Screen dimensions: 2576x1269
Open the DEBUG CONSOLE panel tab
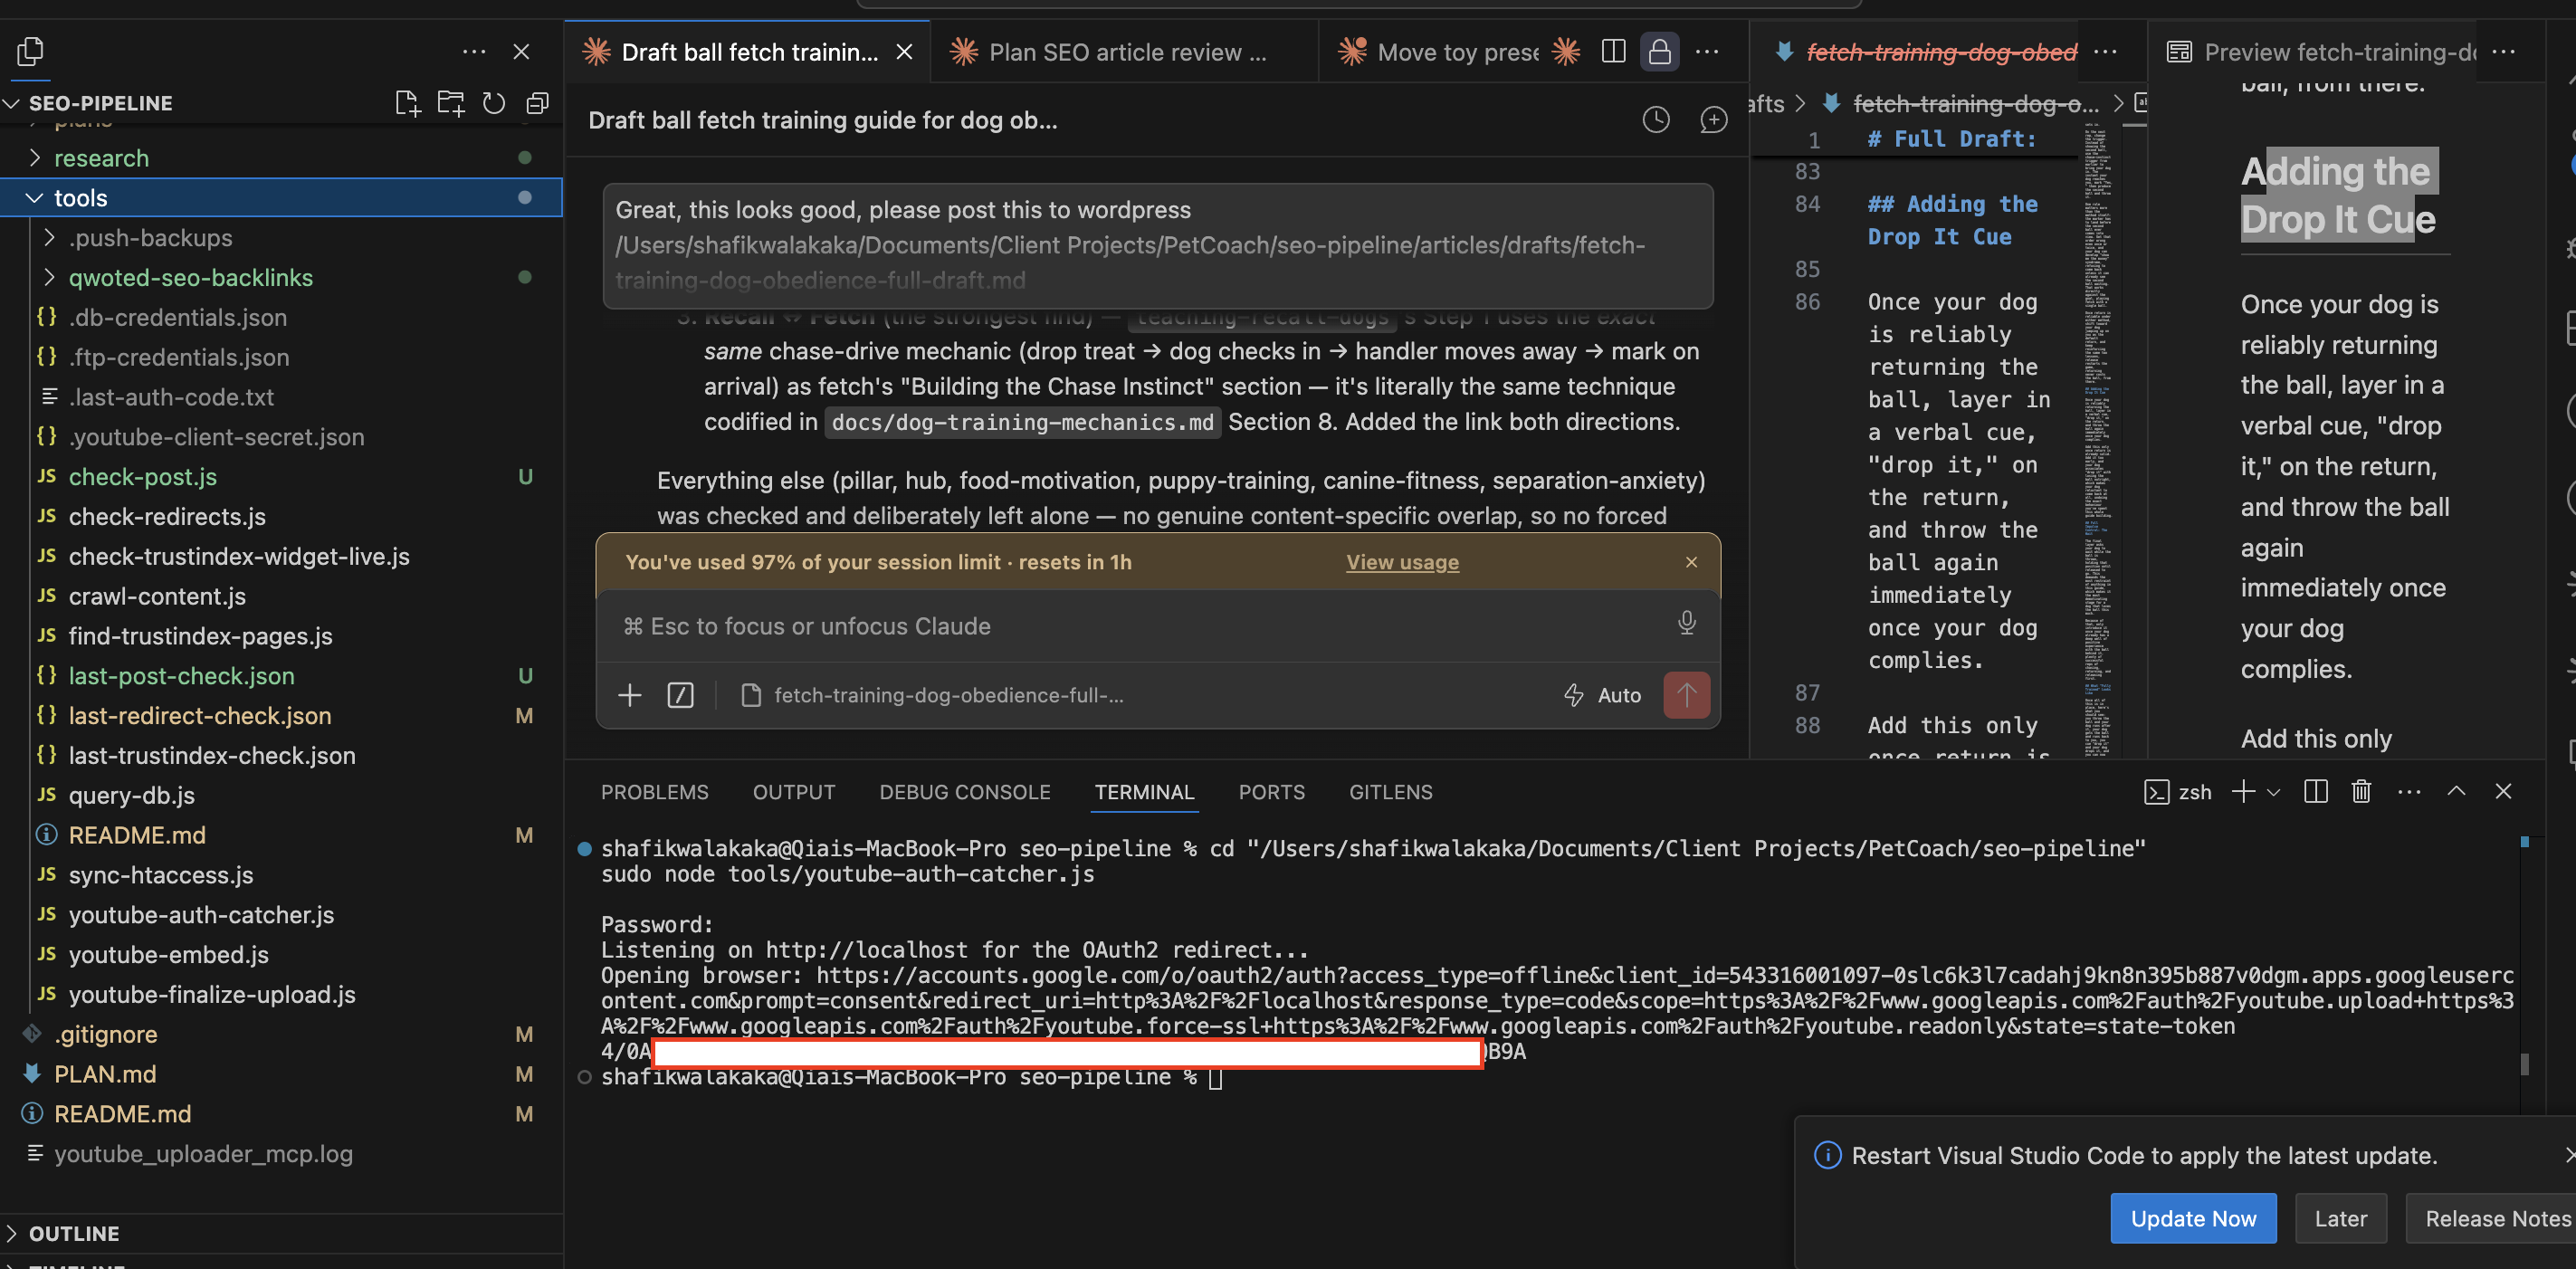(964, 791)
